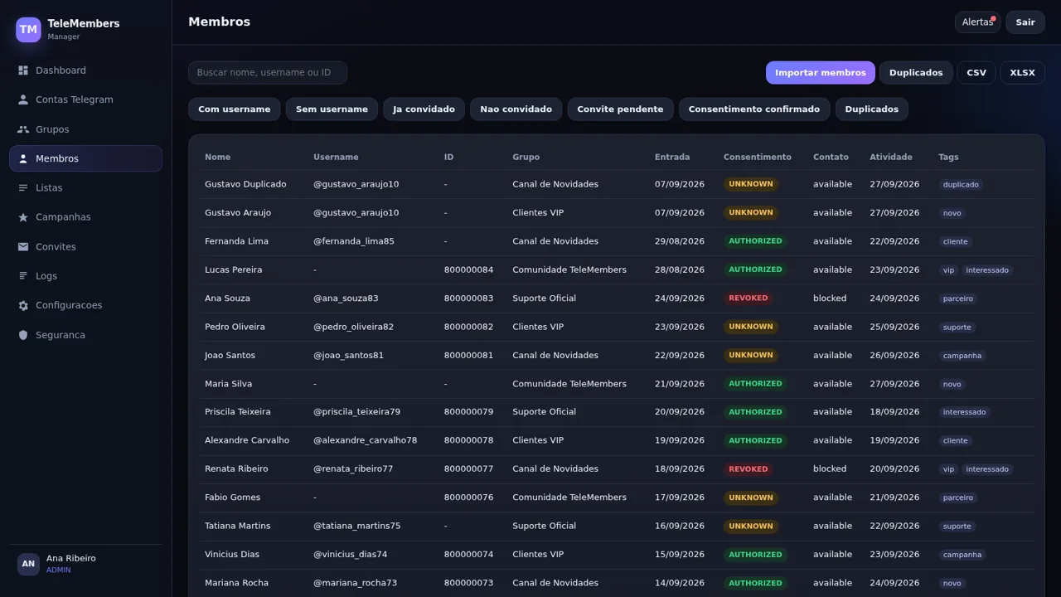
Task: Go to Contas Telegram section
Action: point(85,99)
